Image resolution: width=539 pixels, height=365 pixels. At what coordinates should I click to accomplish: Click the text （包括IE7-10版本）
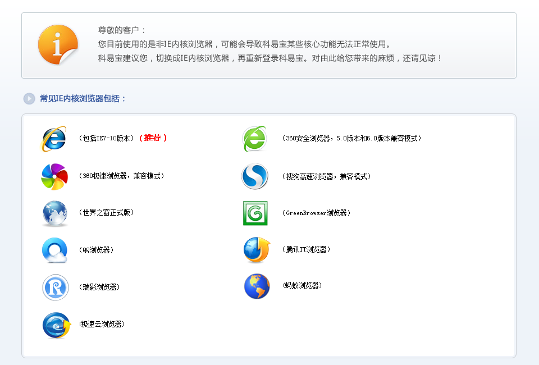pyautogui.click(x=106, y=138)
